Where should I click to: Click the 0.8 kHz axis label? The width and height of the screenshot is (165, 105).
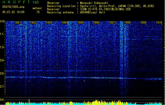(x=2, y=73)
